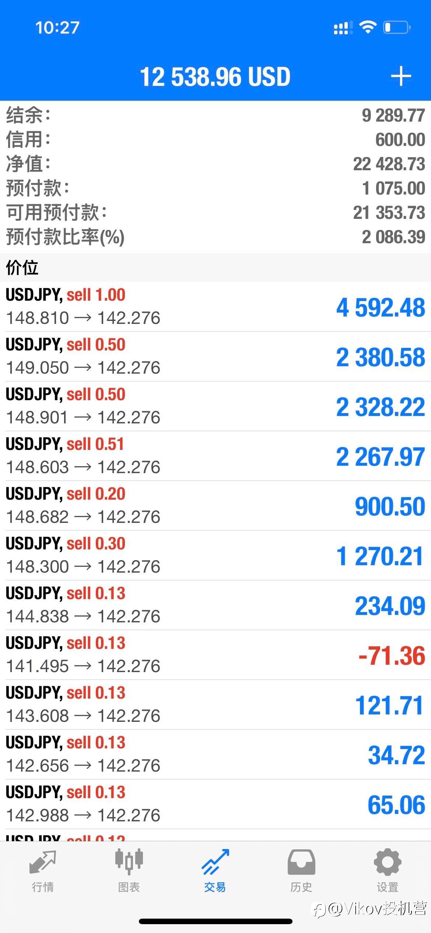Select USDJPY sell 0.51 position row
Screen dimensions: 431x933
215,456
